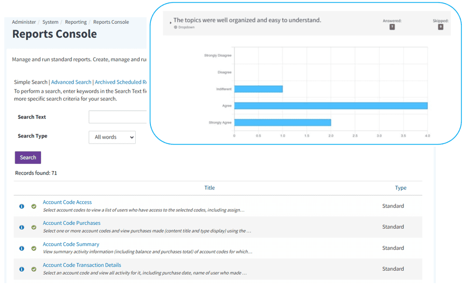Click green check icon for Transaction Details row
Viewport: 465px width, 288px height.
(x=34, y=269)
